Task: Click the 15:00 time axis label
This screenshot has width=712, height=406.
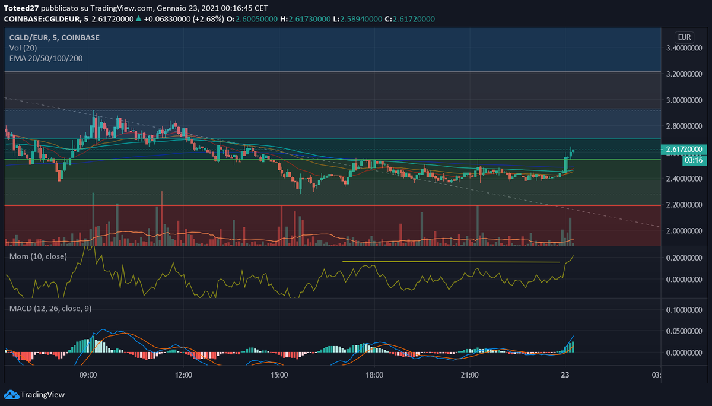Action: click(279, 375)
